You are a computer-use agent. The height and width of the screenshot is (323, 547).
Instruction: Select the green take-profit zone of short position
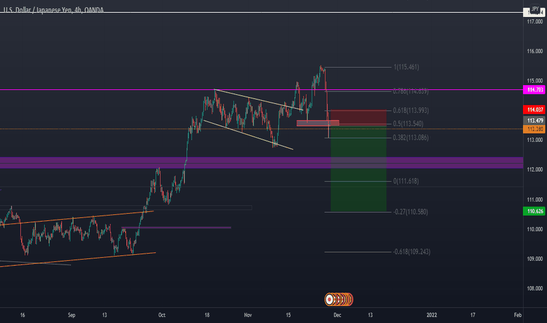click(x=358, y=169)
